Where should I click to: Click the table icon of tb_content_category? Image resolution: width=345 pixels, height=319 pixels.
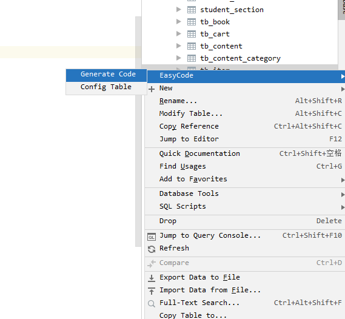[191, 58]
